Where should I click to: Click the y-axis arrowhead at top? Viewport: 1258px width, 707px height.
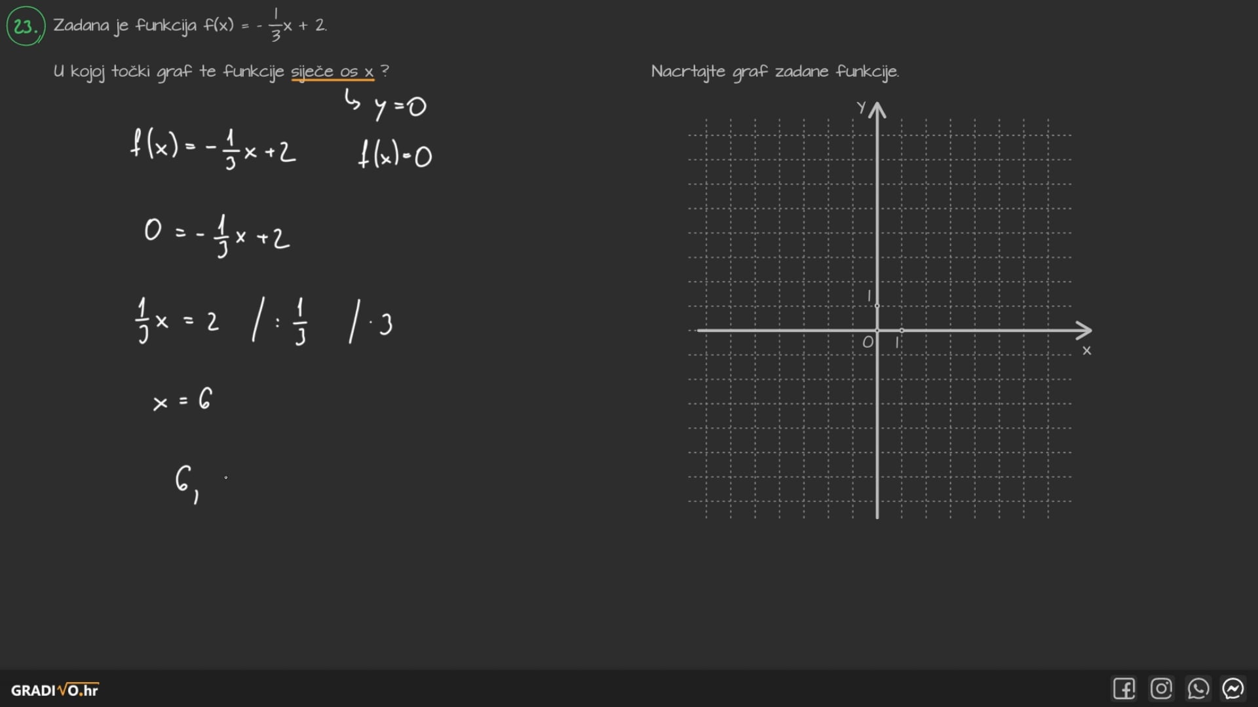(x=877, y=109)
